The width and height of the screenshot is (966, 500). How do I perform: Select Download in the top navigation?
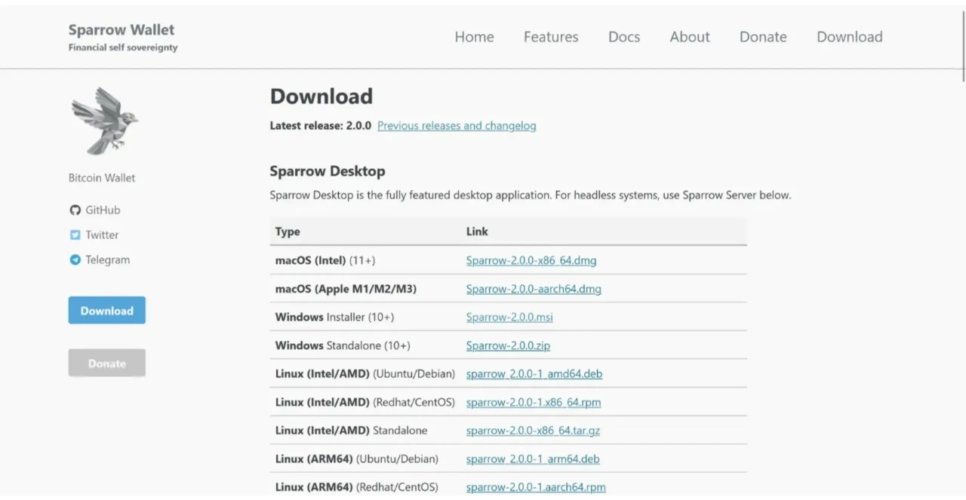point(849,37)
